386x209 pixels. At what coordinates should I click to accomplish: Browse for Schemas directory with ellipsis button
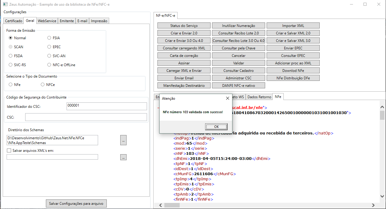pyautogui.click(x=123, y=140)
